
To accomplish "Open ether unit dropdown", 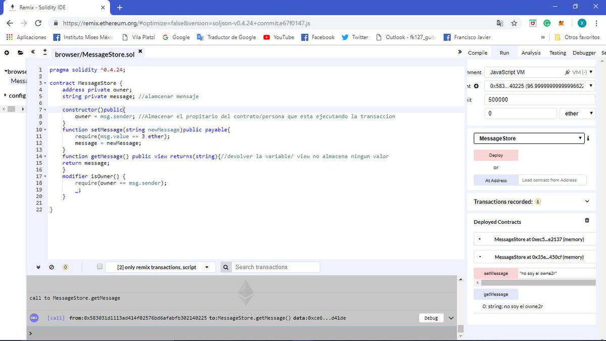I will pos(577,114).
